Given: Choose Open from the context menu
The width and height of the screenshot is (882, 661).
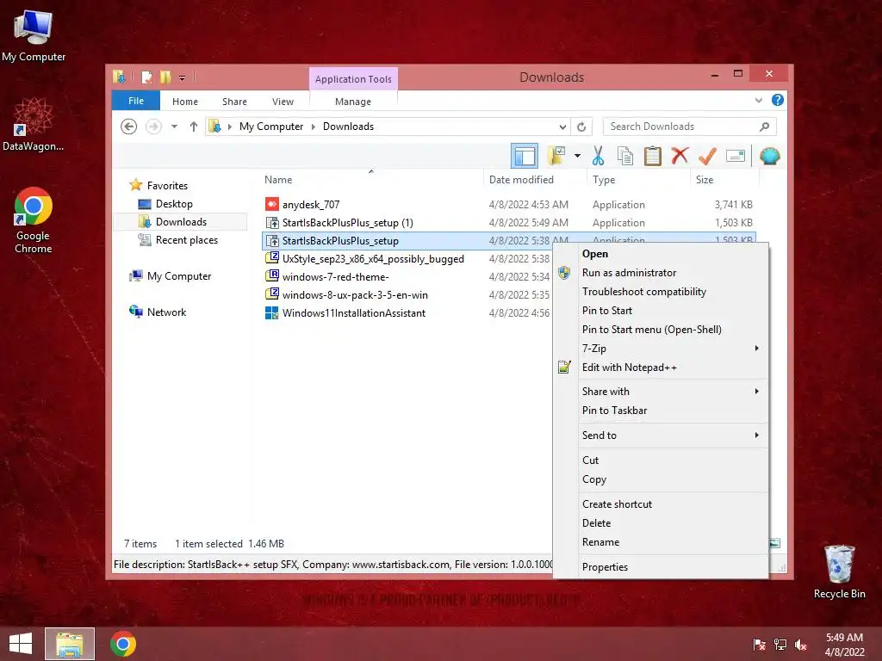Looking at the screenshot, I should click(661, 254).
